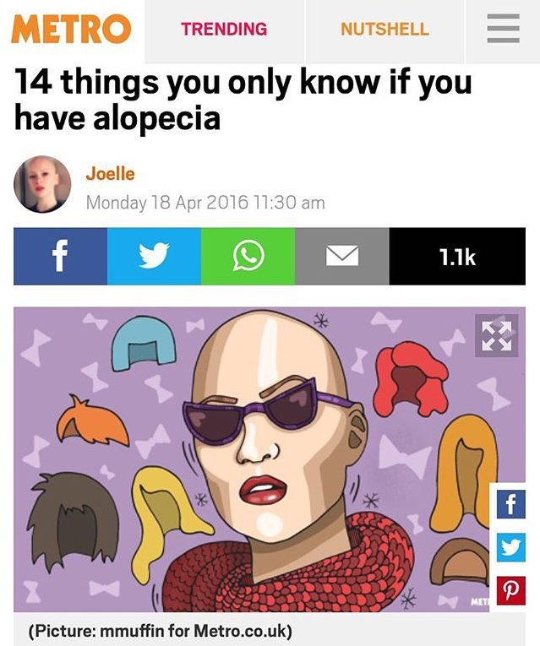
Task: Share article via WhatsApp button
Action: pyautogui.click(x=248, y=256)
